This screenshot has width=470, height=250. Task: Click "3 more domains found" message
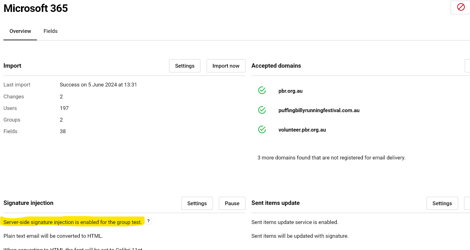click(x=331, y=158)
